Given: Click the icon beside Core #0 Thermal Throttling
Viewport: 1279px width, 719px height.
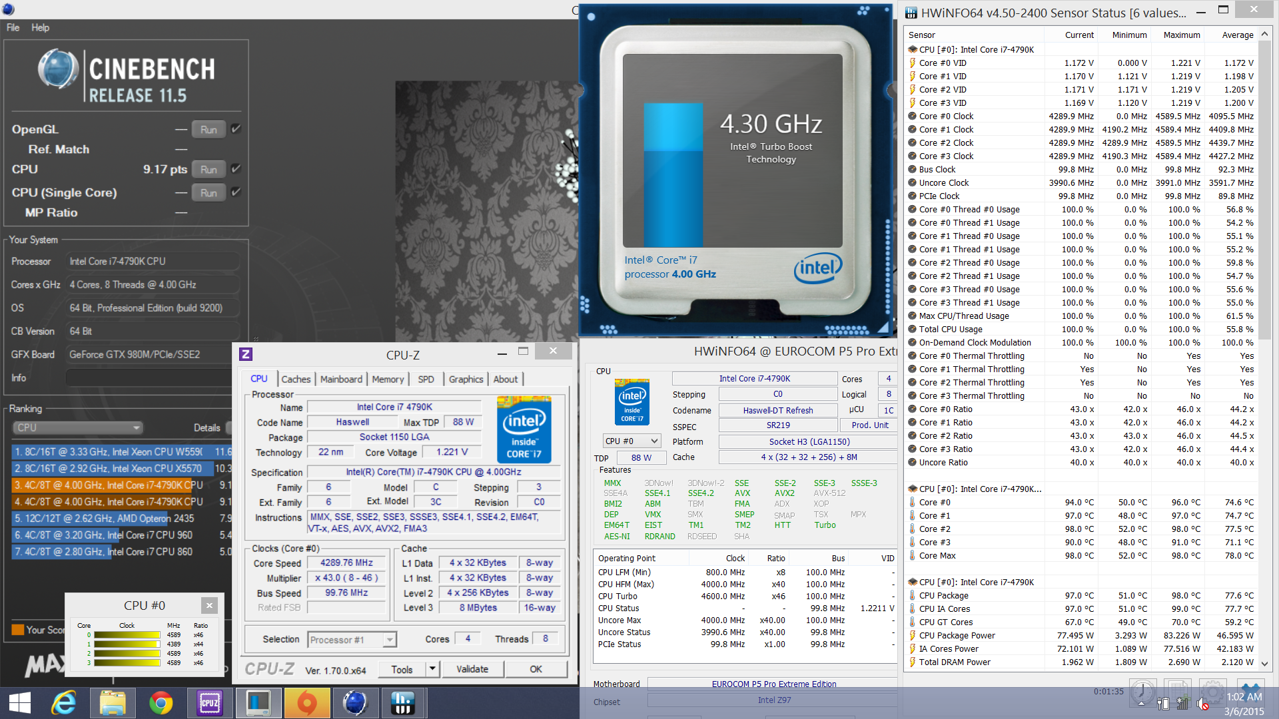Looking at the screenshot, I should pos(913,356).
